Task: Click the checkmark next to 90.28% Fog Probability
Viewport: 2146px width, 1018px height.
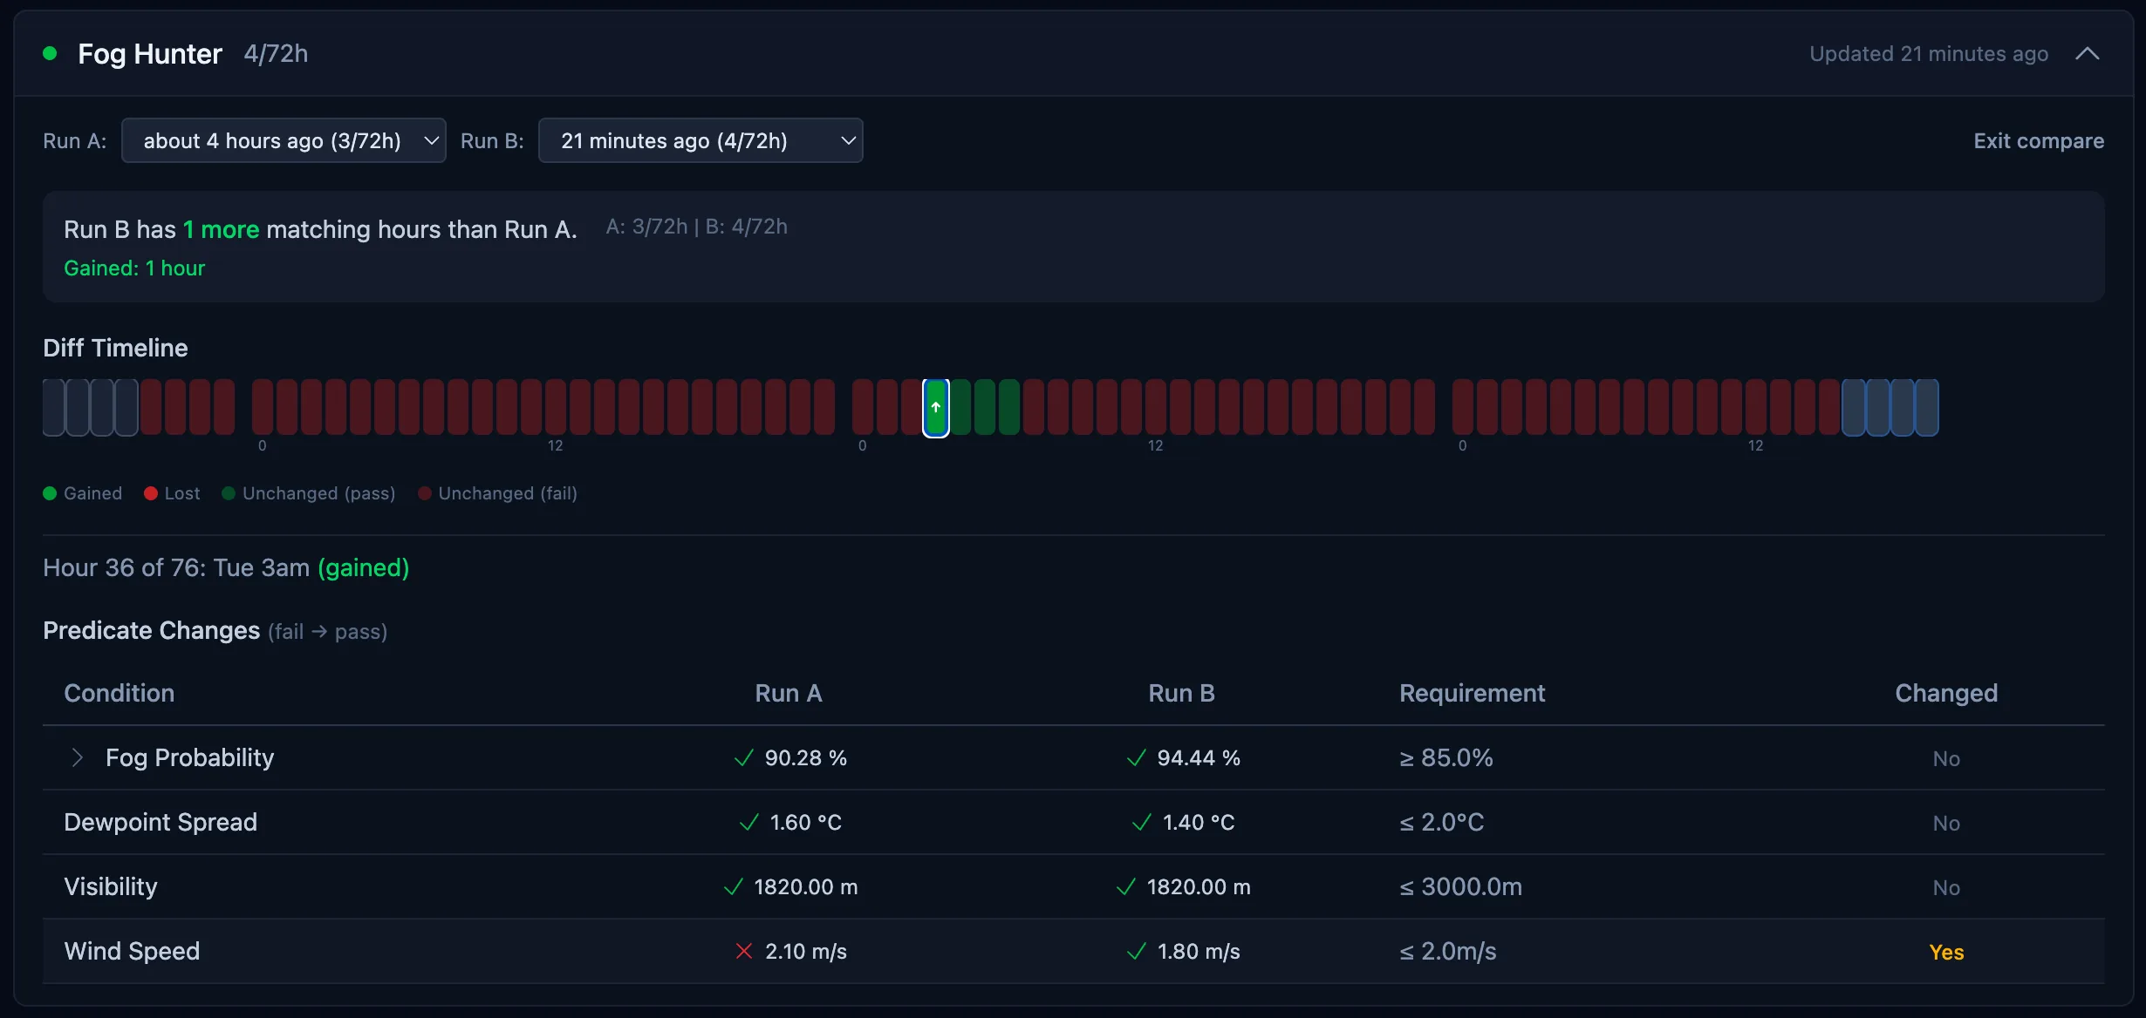Action: coord(742,757)
